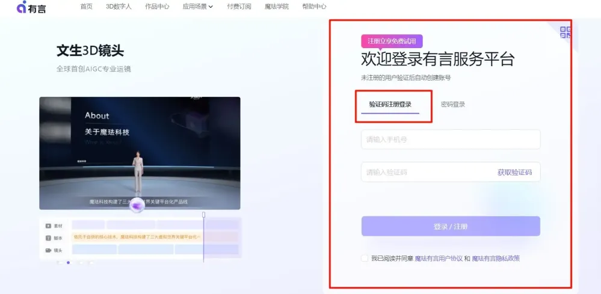Click the 全球首创AIGC专业运镜 subtitle
Screen dimensions: 601x294
[x=93, y=69]
